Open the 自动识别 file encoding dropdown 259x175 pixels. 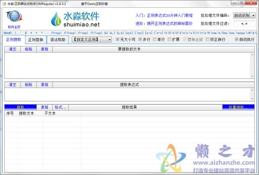244,16
